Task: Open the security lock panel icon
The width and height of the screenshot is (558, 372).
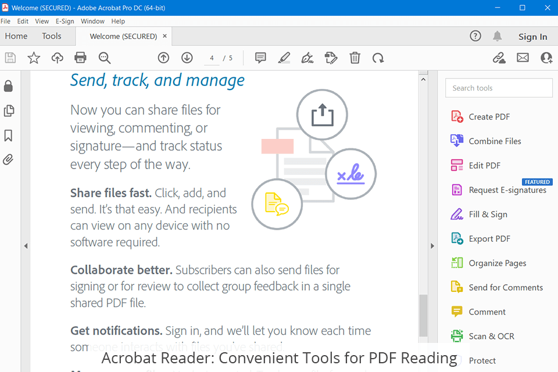Action: [x=8, y=86]
